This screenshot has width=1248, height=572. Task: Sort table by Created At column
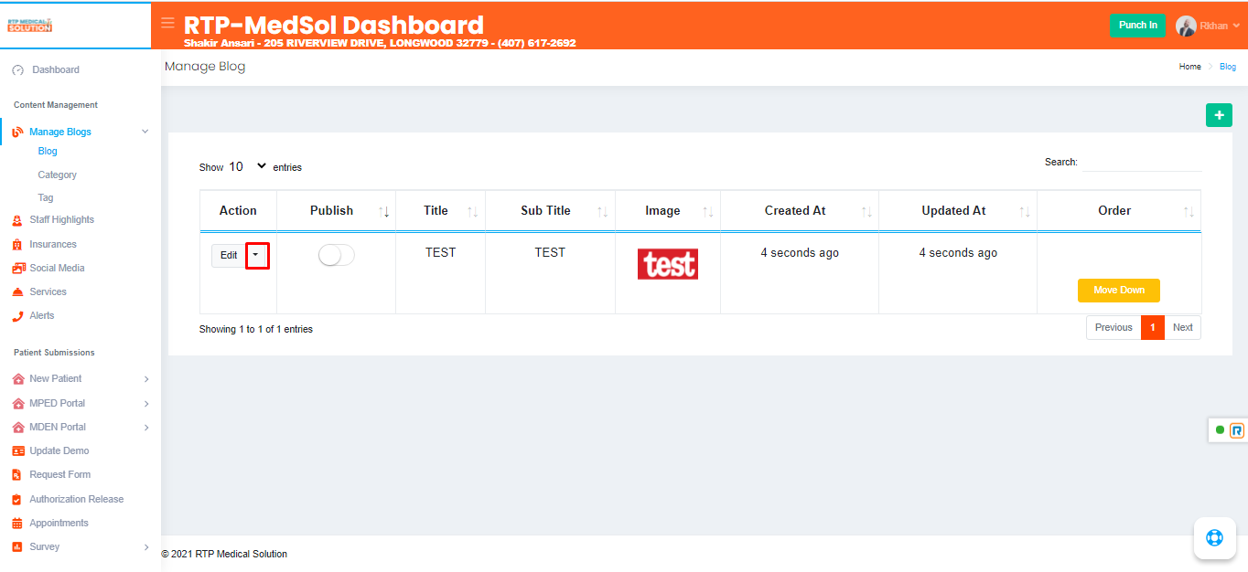[800, 211]
